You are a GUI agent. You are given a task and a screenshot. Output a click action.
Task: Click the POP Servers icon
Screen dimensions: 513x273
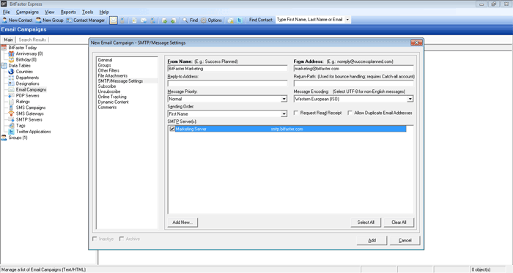[12, 96]
